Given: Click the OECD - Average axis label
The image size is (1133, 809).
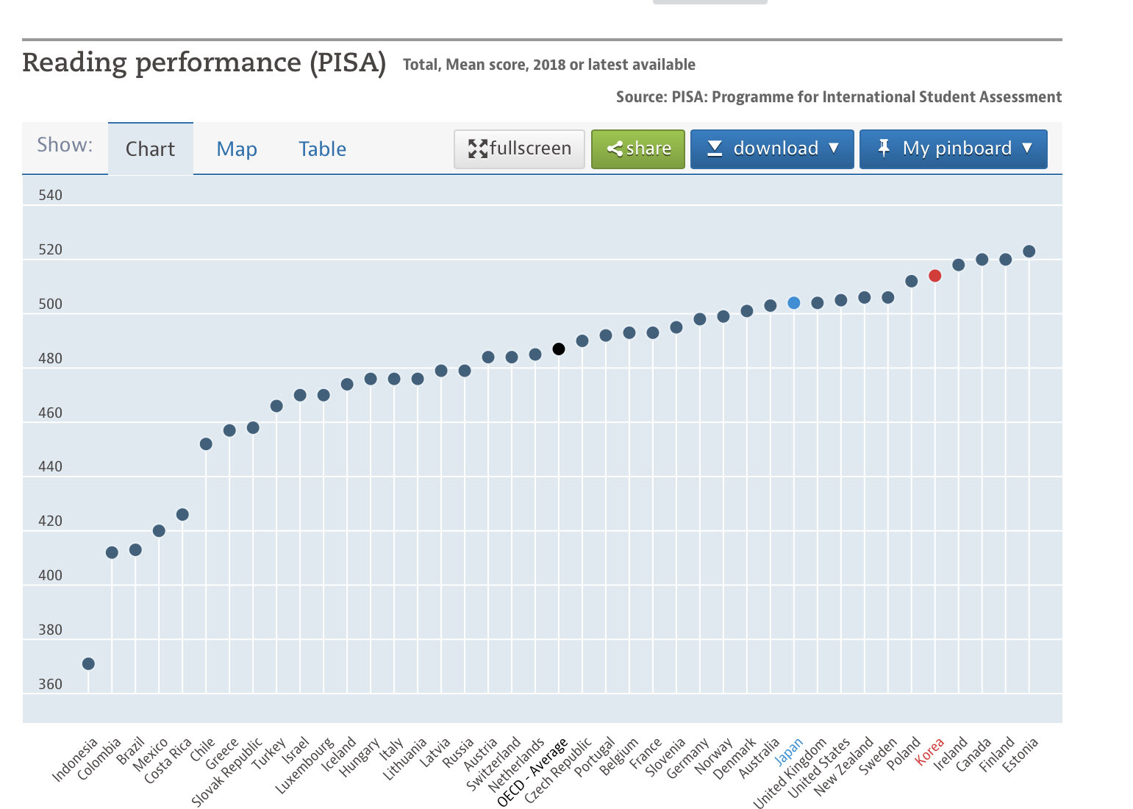Looking at the screenshot, I should tap(533, 772).
